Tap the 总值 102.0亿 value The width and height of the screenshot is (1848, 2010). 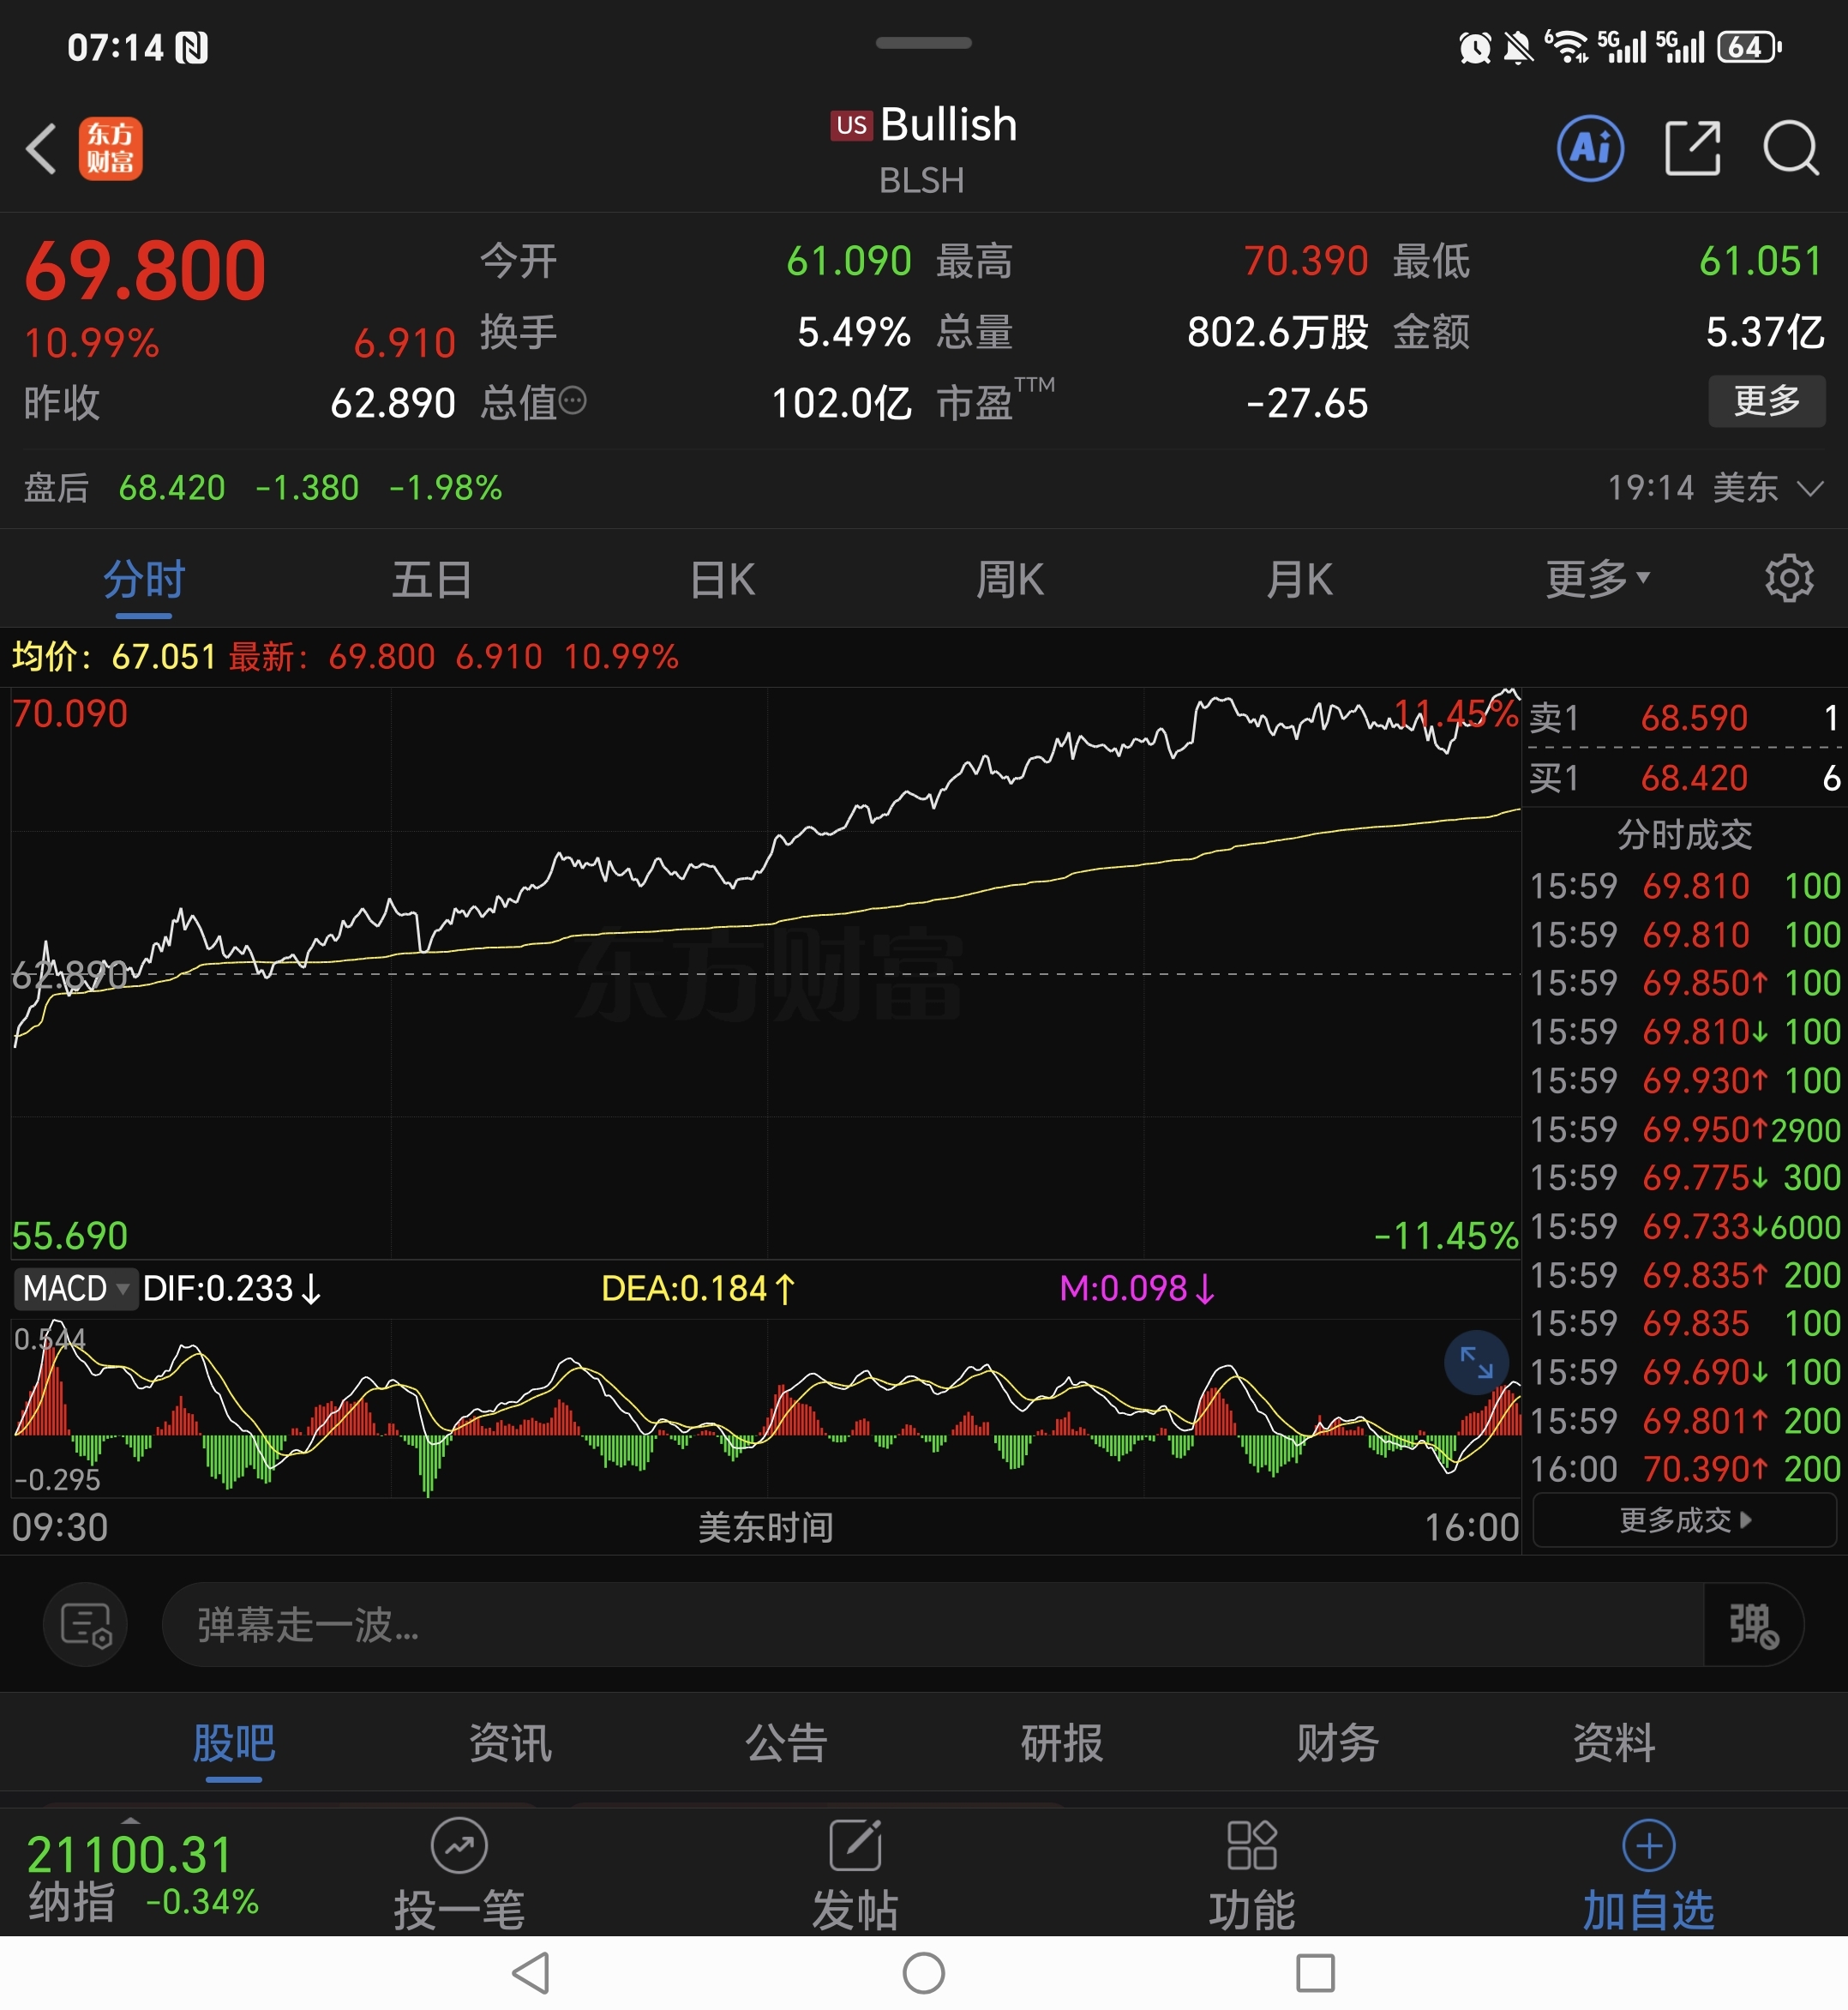click(x=841, y=403)
